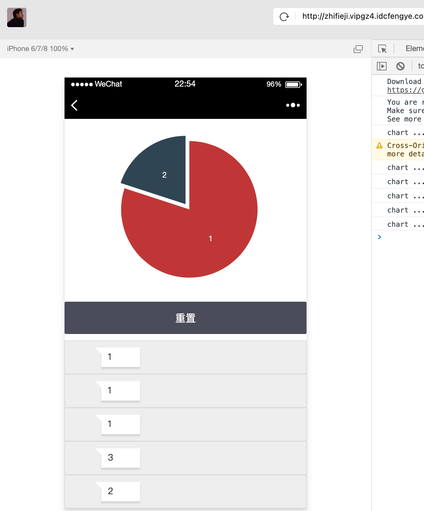Open the https link in console

[406, 90]
